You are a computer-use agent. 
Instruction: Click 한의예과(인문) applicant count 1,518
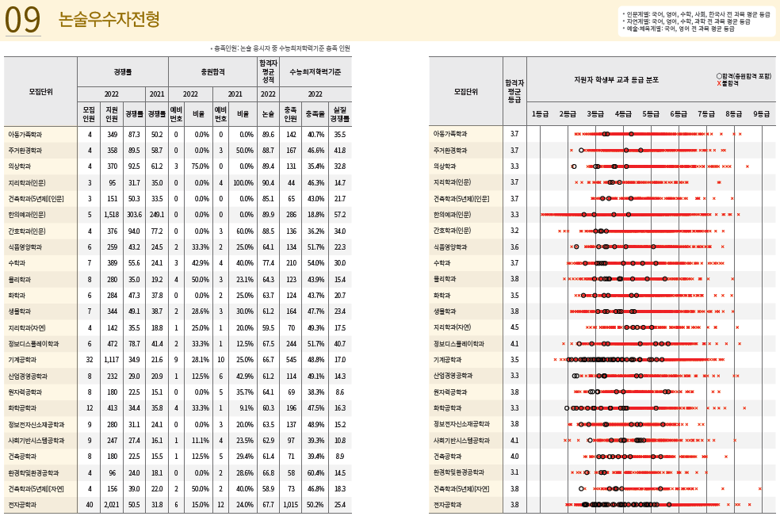coord(112,215)
